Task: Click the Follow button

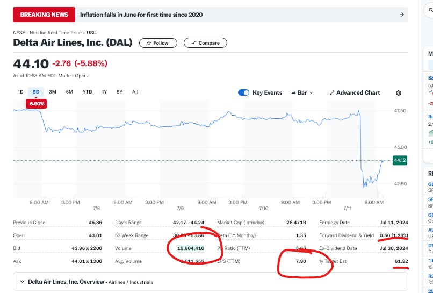Action: [158, 43]
